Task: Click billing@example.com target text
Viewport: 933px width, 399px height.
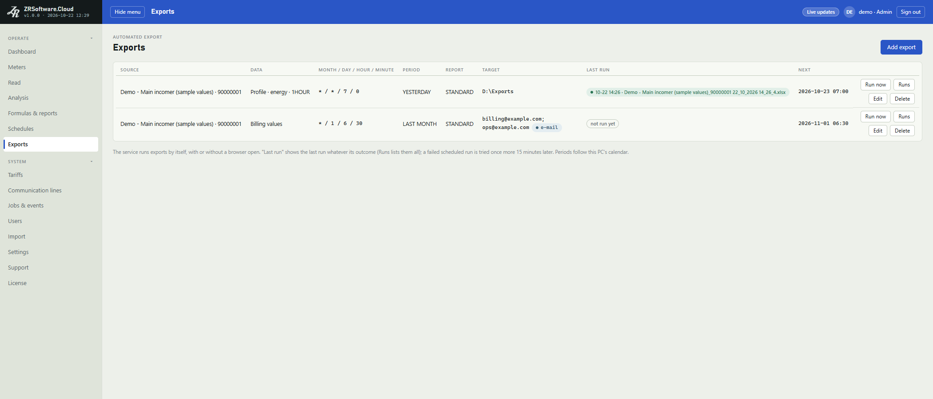Action: (513, 119)
